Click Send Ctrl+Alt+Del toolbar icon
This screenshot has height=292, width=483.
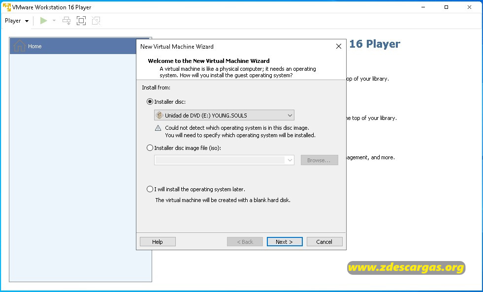point(66,21)
